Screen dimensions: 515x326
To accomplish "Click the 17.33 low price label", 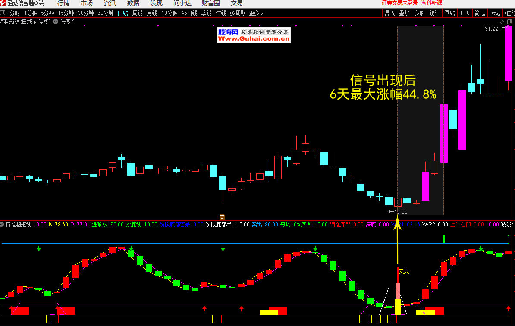I will (400, 212).
